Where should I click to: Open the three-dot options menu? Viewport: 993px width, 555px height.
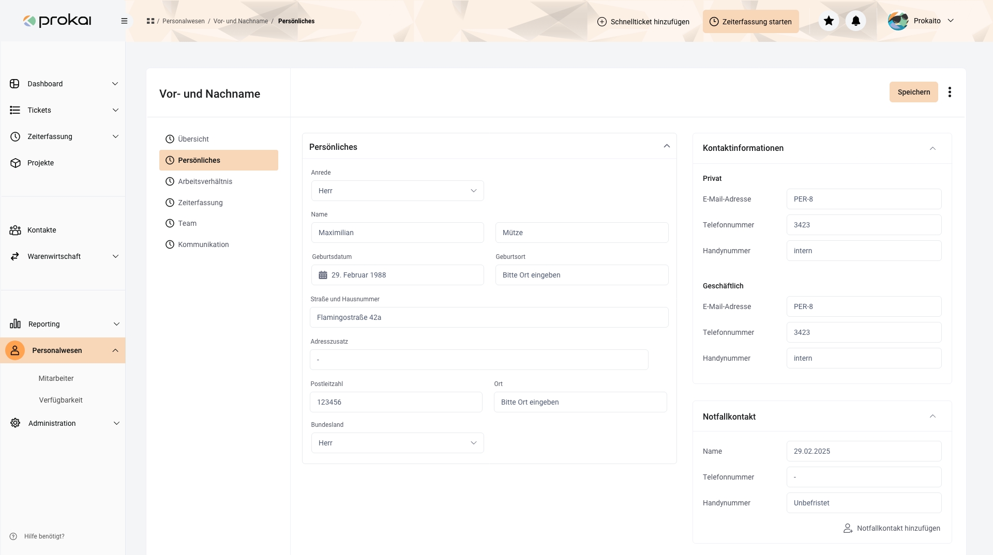950,92
